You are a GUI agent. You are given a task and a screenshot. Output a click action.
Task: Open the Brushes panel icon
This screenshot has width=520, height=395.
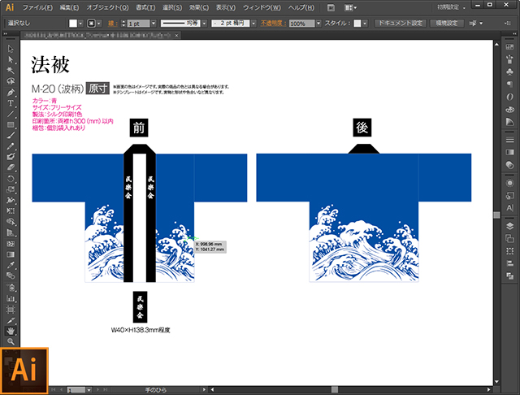click(x=509, y=59)
